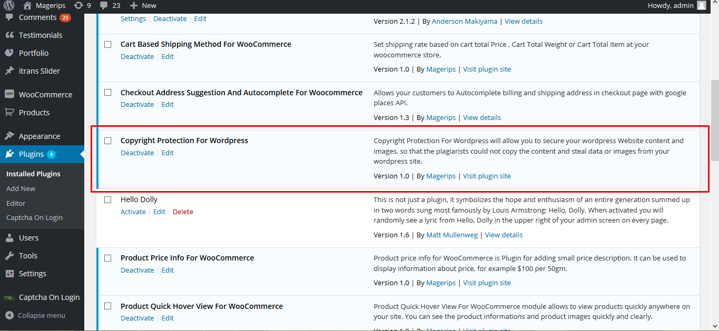This screenshot has height=331, width=719.
Task: Click the WooCommerce sidebar icon
Action: point(9,95)
